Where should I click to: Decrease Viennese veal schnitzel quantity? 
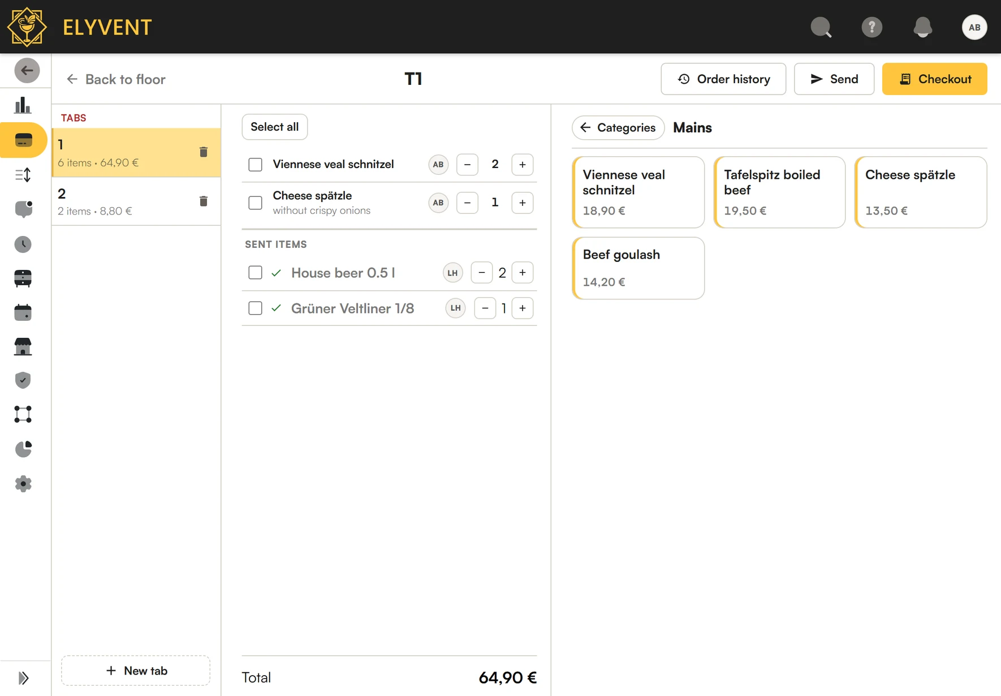467,165
